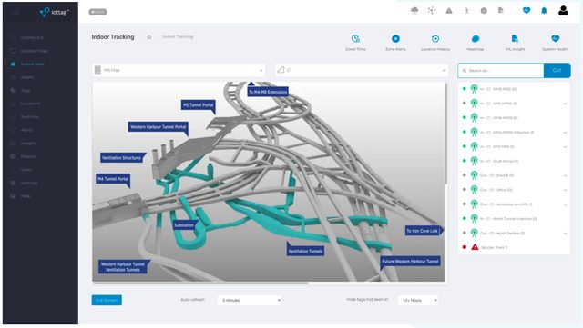Expand the Out - C1 - Shed B row chevron
583x328 pixels.
565,175
